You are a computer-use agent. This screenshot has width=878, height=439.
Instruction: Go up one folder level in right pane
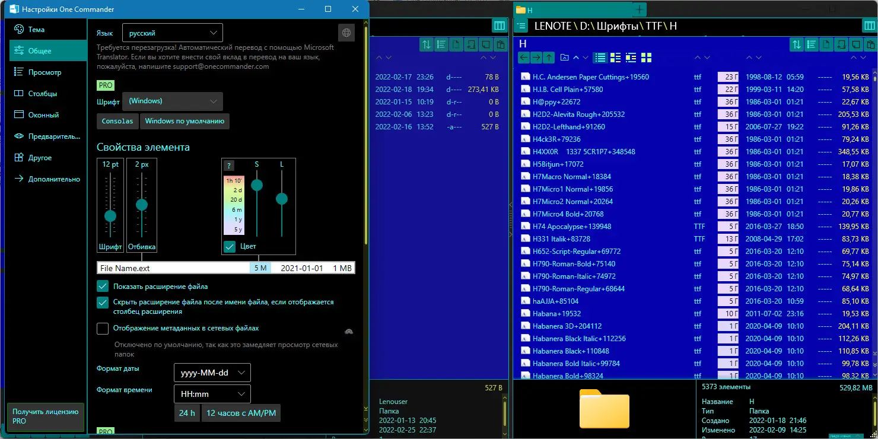tap(549, 58)
